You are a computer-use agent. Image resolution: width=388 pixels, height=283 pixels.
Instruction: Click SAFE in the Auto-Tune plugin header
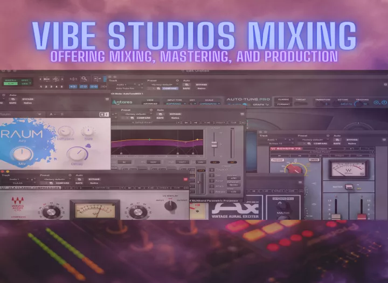186,88
